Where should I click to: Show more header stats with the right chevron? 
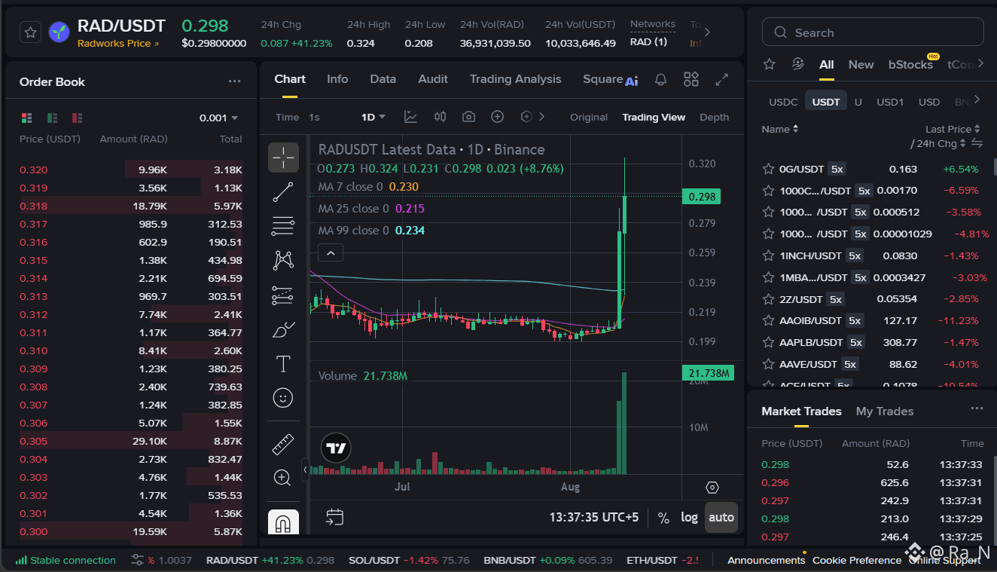[707, 32]
